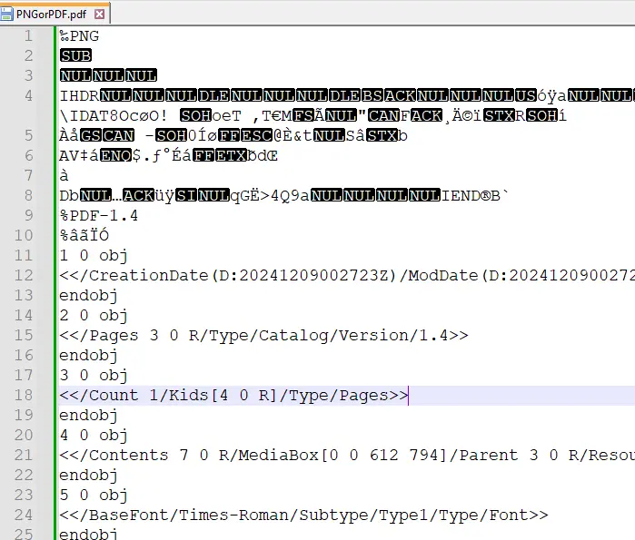Click the AV‡á text on line 6
635x540 pixels.
[79, 156]
